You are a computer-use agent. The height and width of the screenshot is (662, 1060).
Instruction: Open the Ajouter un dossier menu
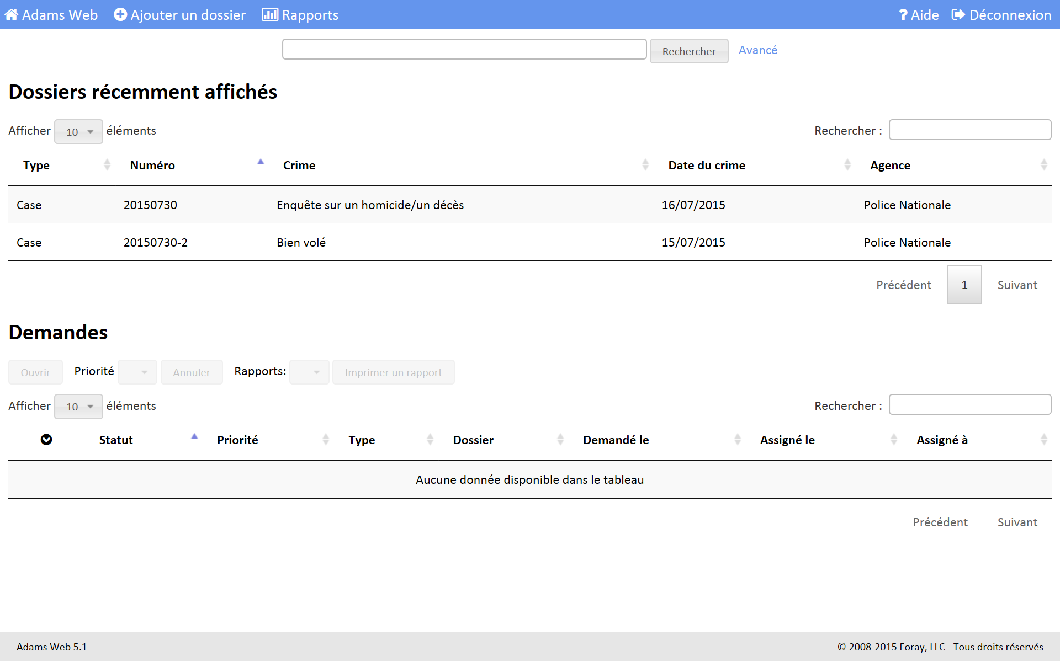pos(188,15)
